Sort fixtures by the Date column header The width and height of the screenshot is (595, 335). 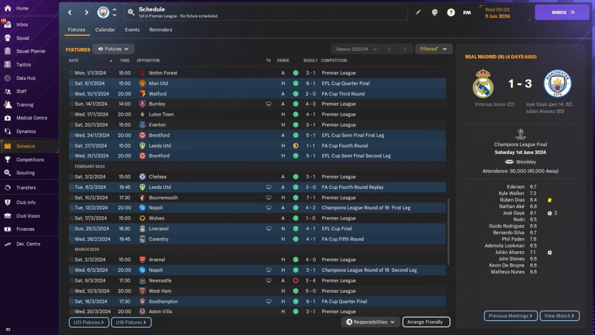click(x=74, y=60)
